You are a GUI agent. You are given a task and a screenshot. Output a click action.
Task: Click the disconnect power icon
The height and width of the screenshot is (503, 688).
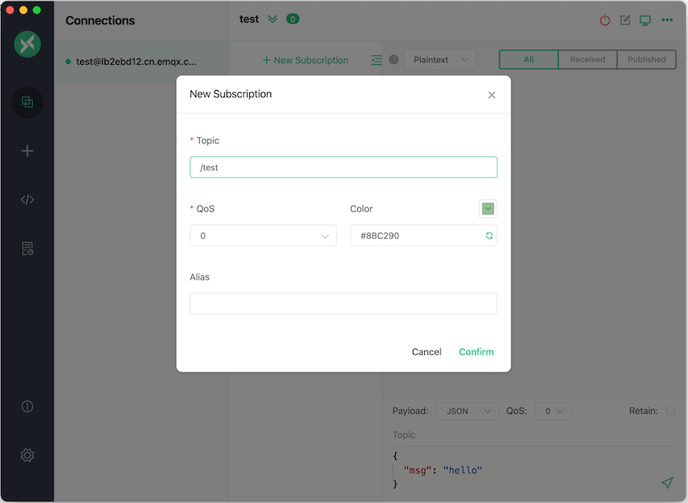click(605, 20)
